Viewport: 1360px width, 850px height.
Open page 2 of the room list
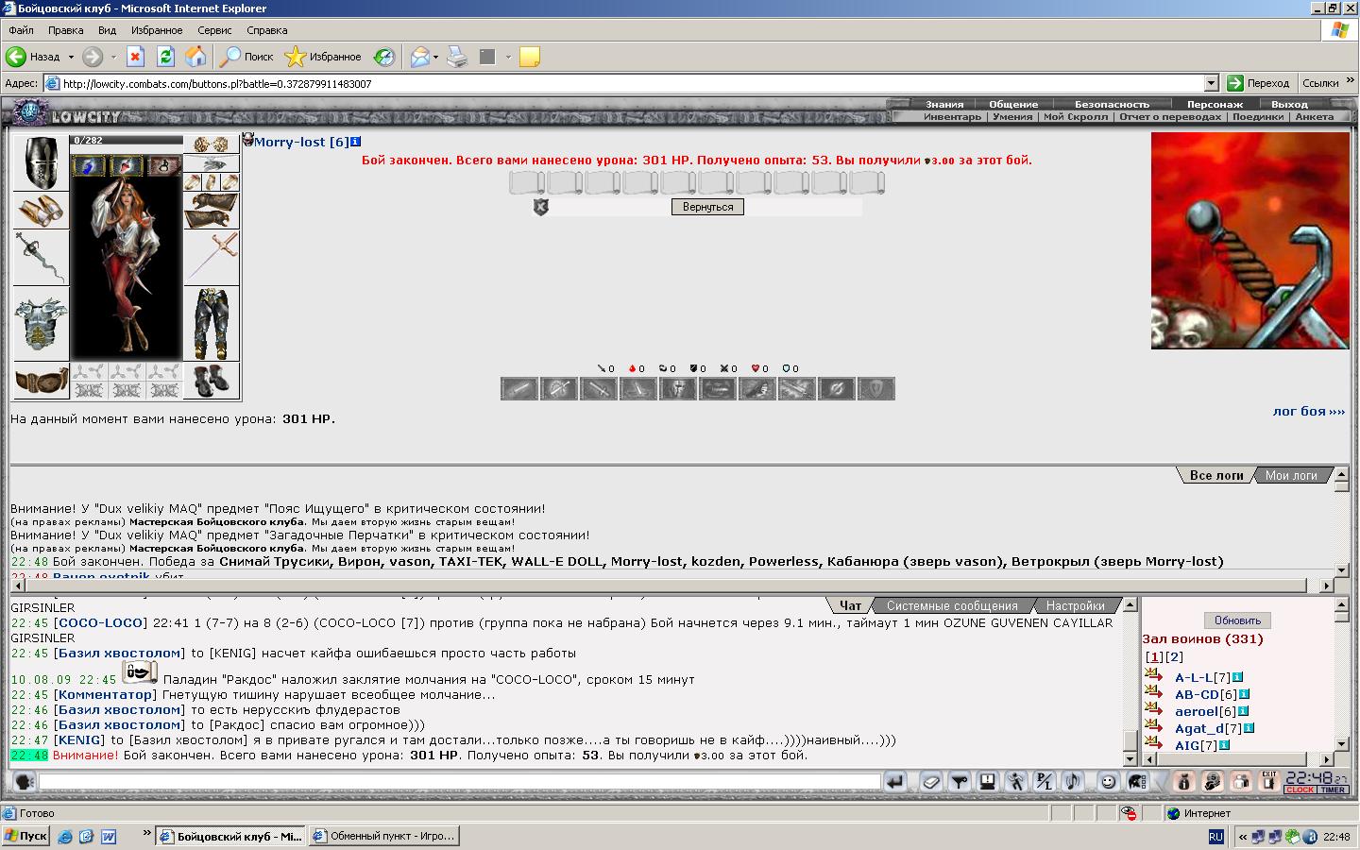1174,656
